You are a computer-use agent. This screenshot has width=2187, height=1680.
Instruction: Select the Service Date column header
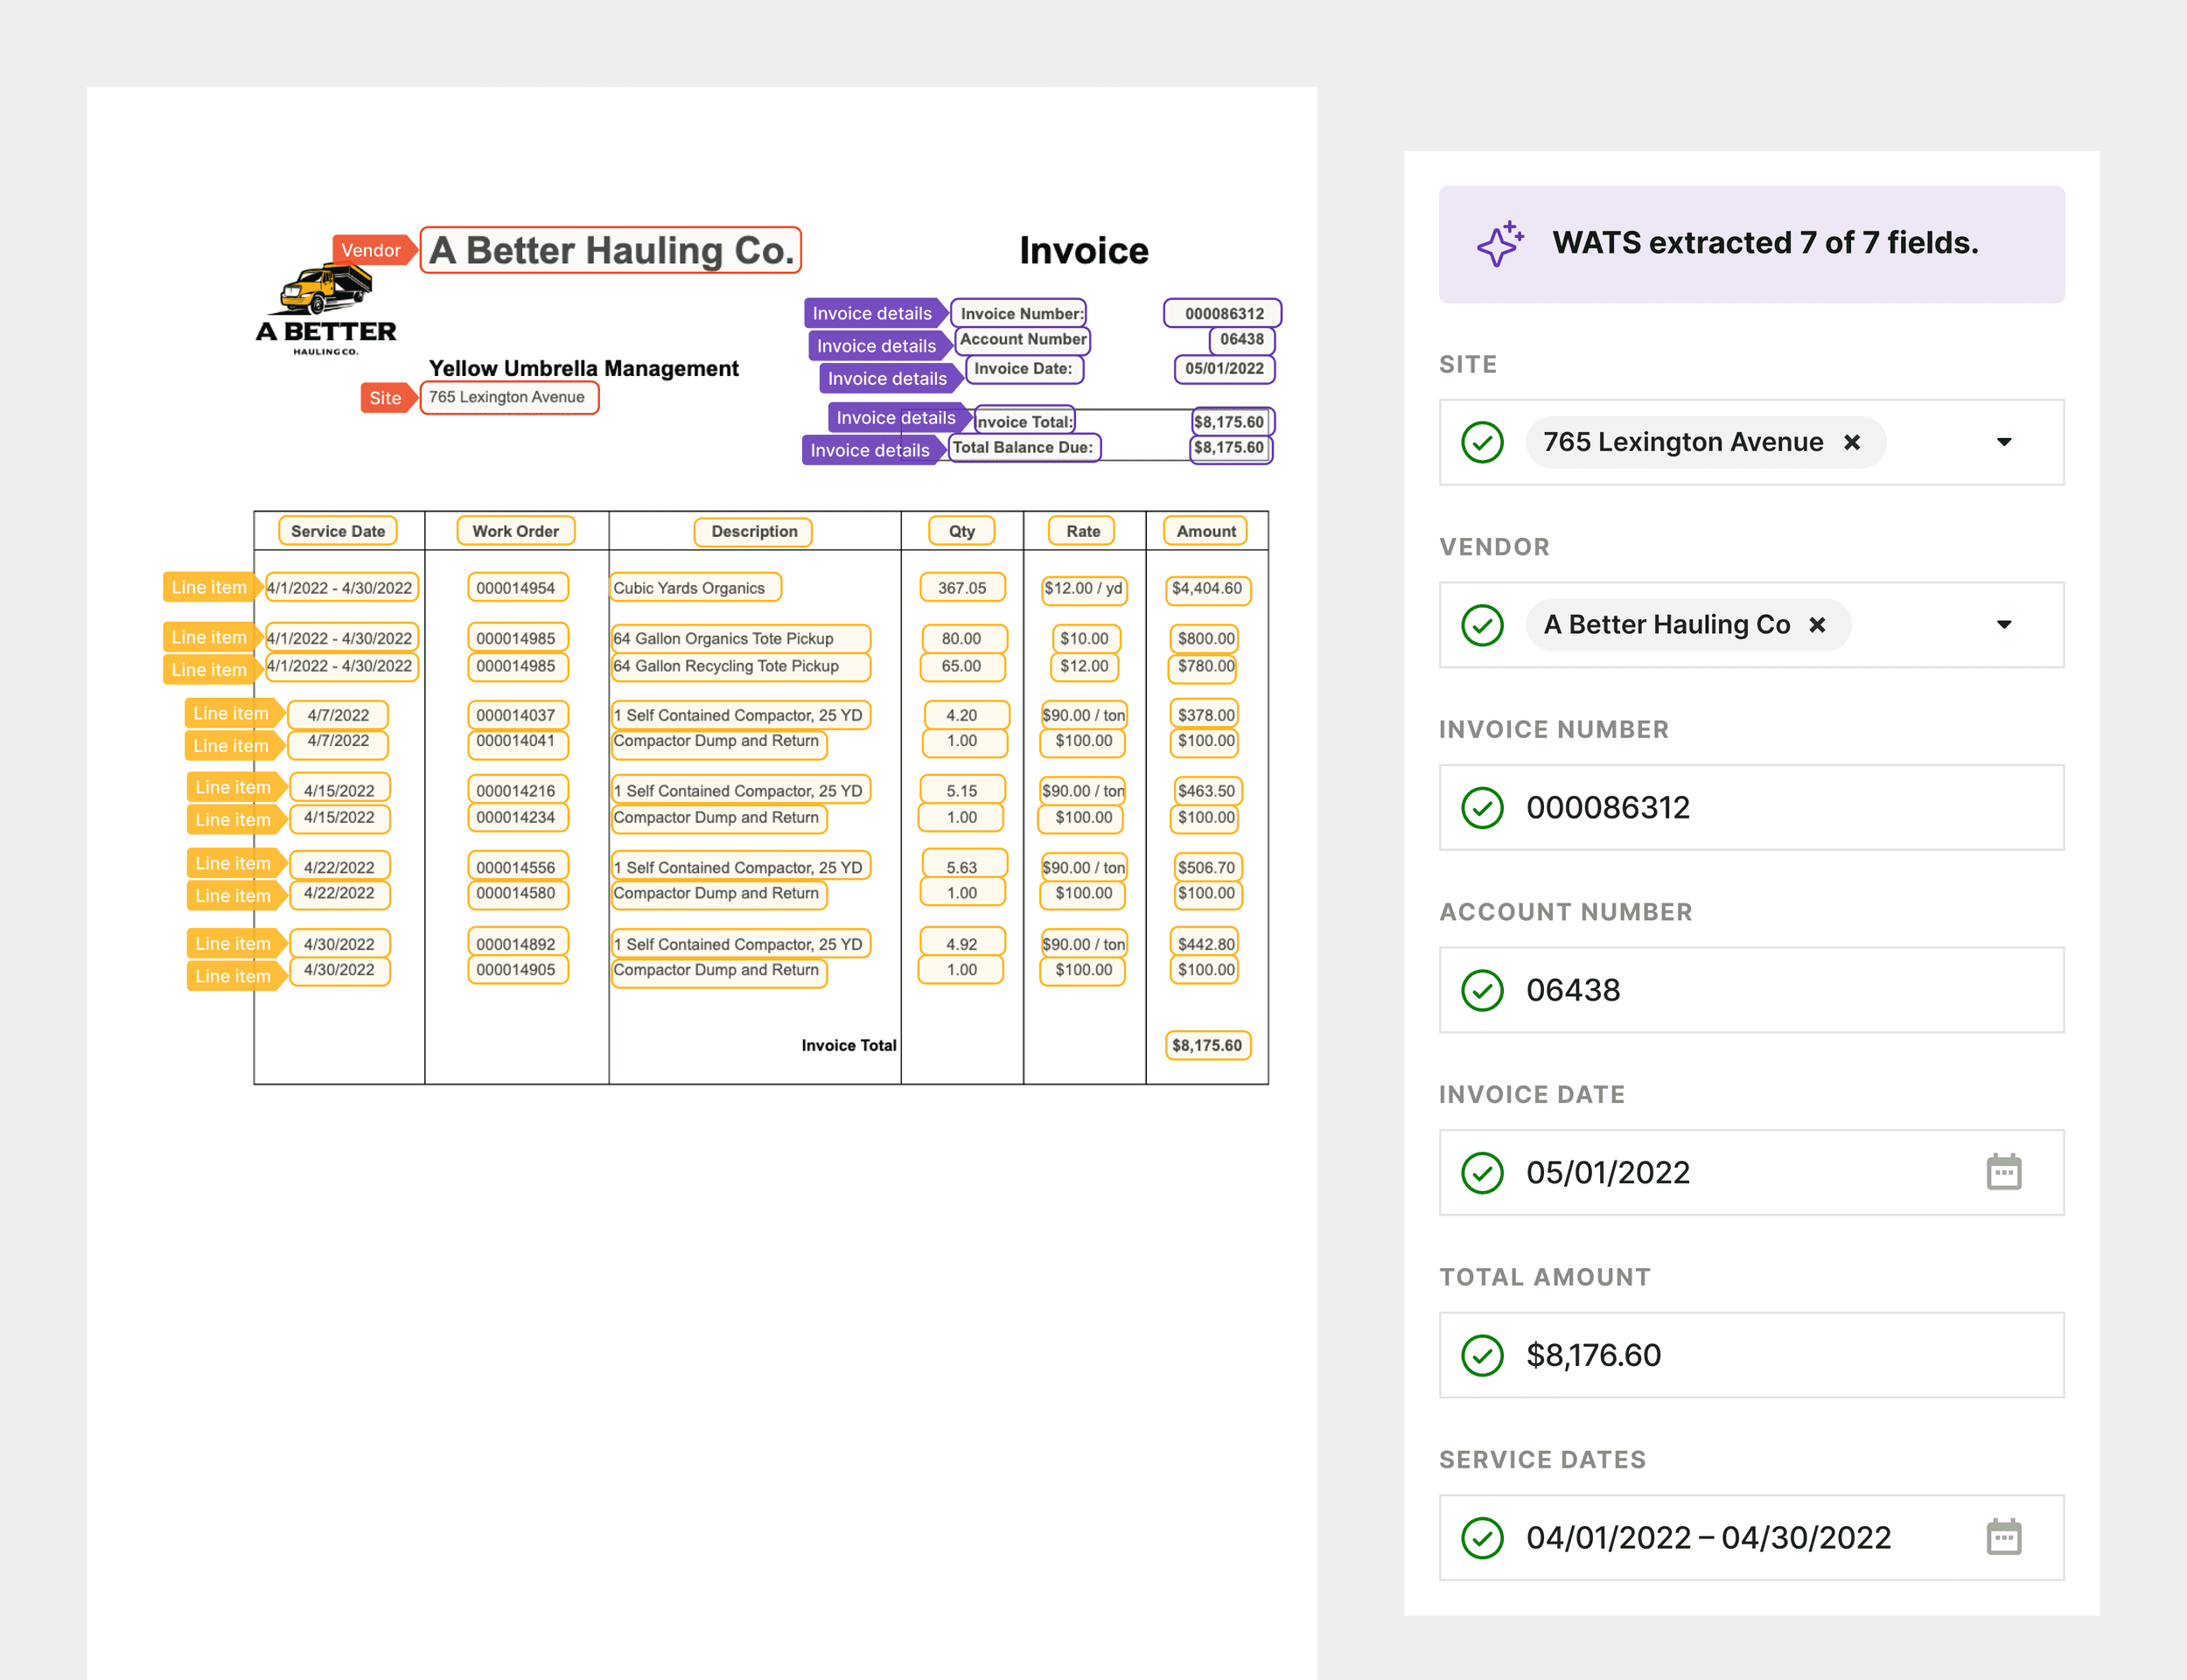click(338, 531)
